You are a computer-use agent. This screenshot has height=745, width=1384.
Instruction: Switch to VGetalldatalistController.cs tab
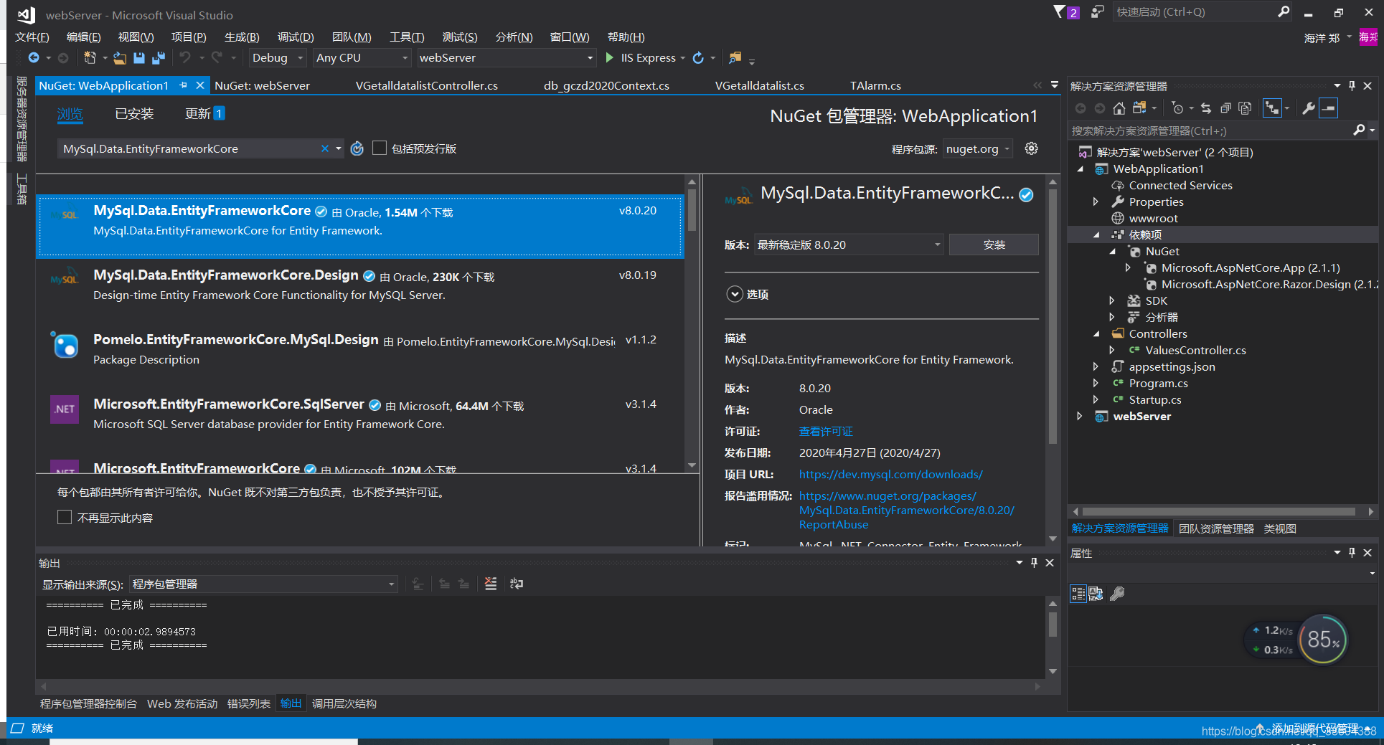click(x=427, y=85)
